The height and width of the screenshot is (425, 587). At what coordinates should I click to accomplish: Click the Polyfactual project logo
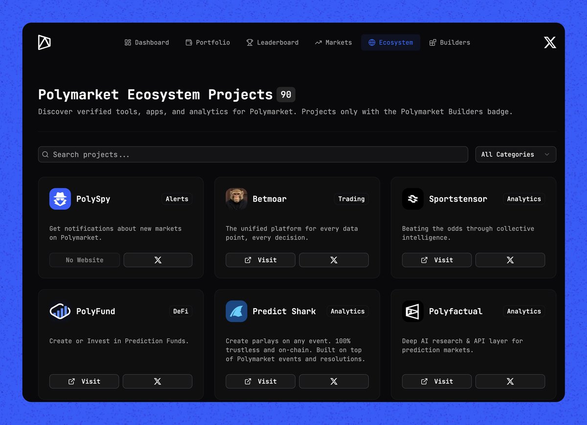coord(413,311)
